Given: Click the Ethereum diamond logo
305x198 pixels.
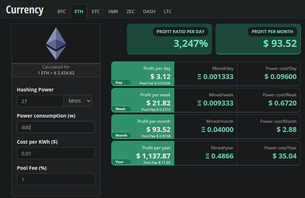Looking at the screenshot, I should click(x=56, y=43).
